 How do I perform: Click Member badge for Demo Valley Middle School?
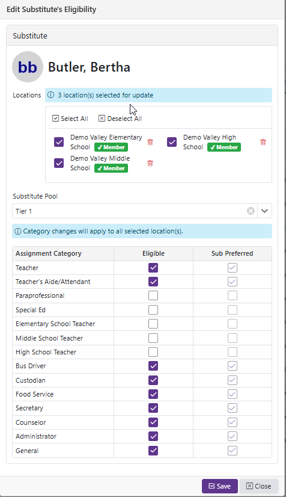click(x=111, y=168)
